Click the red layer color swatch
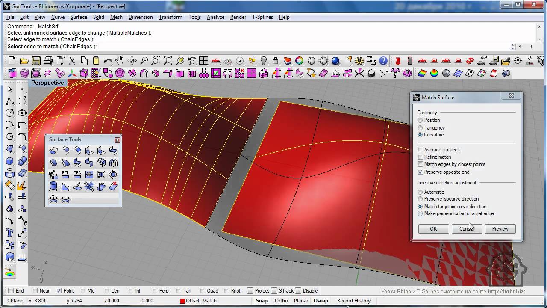The height and width of the screenshot is (308, 547). (182, 301)
